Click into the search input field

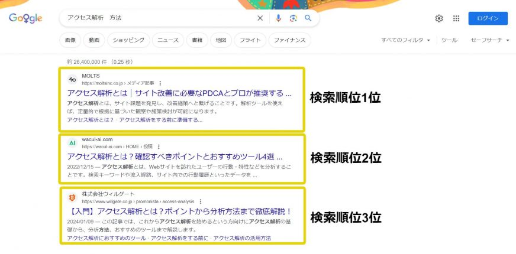pyautogui.click(x=160, y=18)
